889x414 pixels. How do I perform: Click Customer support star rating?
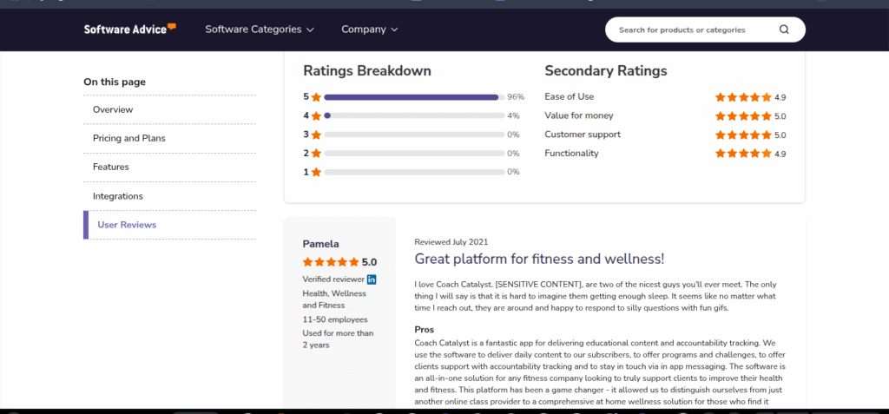(742, 135)
